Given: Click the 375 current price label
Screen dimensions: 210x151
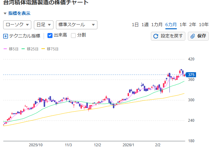Looking at the screenshot, I should 191,75.
